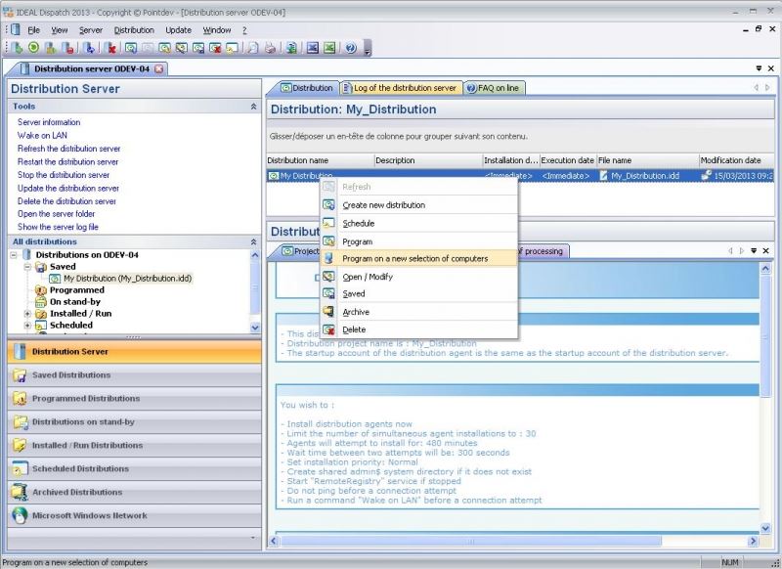Click Restart the distribution server link
The height and width of the screenshot is (569, 782).
(x=67, y=162)
